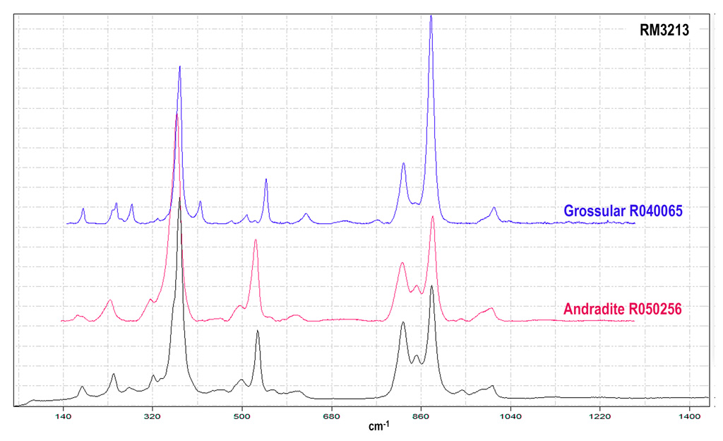The image size is (723, 441).
Task: Click the 680 tick label on x-axis
Action: pos(332,416)
